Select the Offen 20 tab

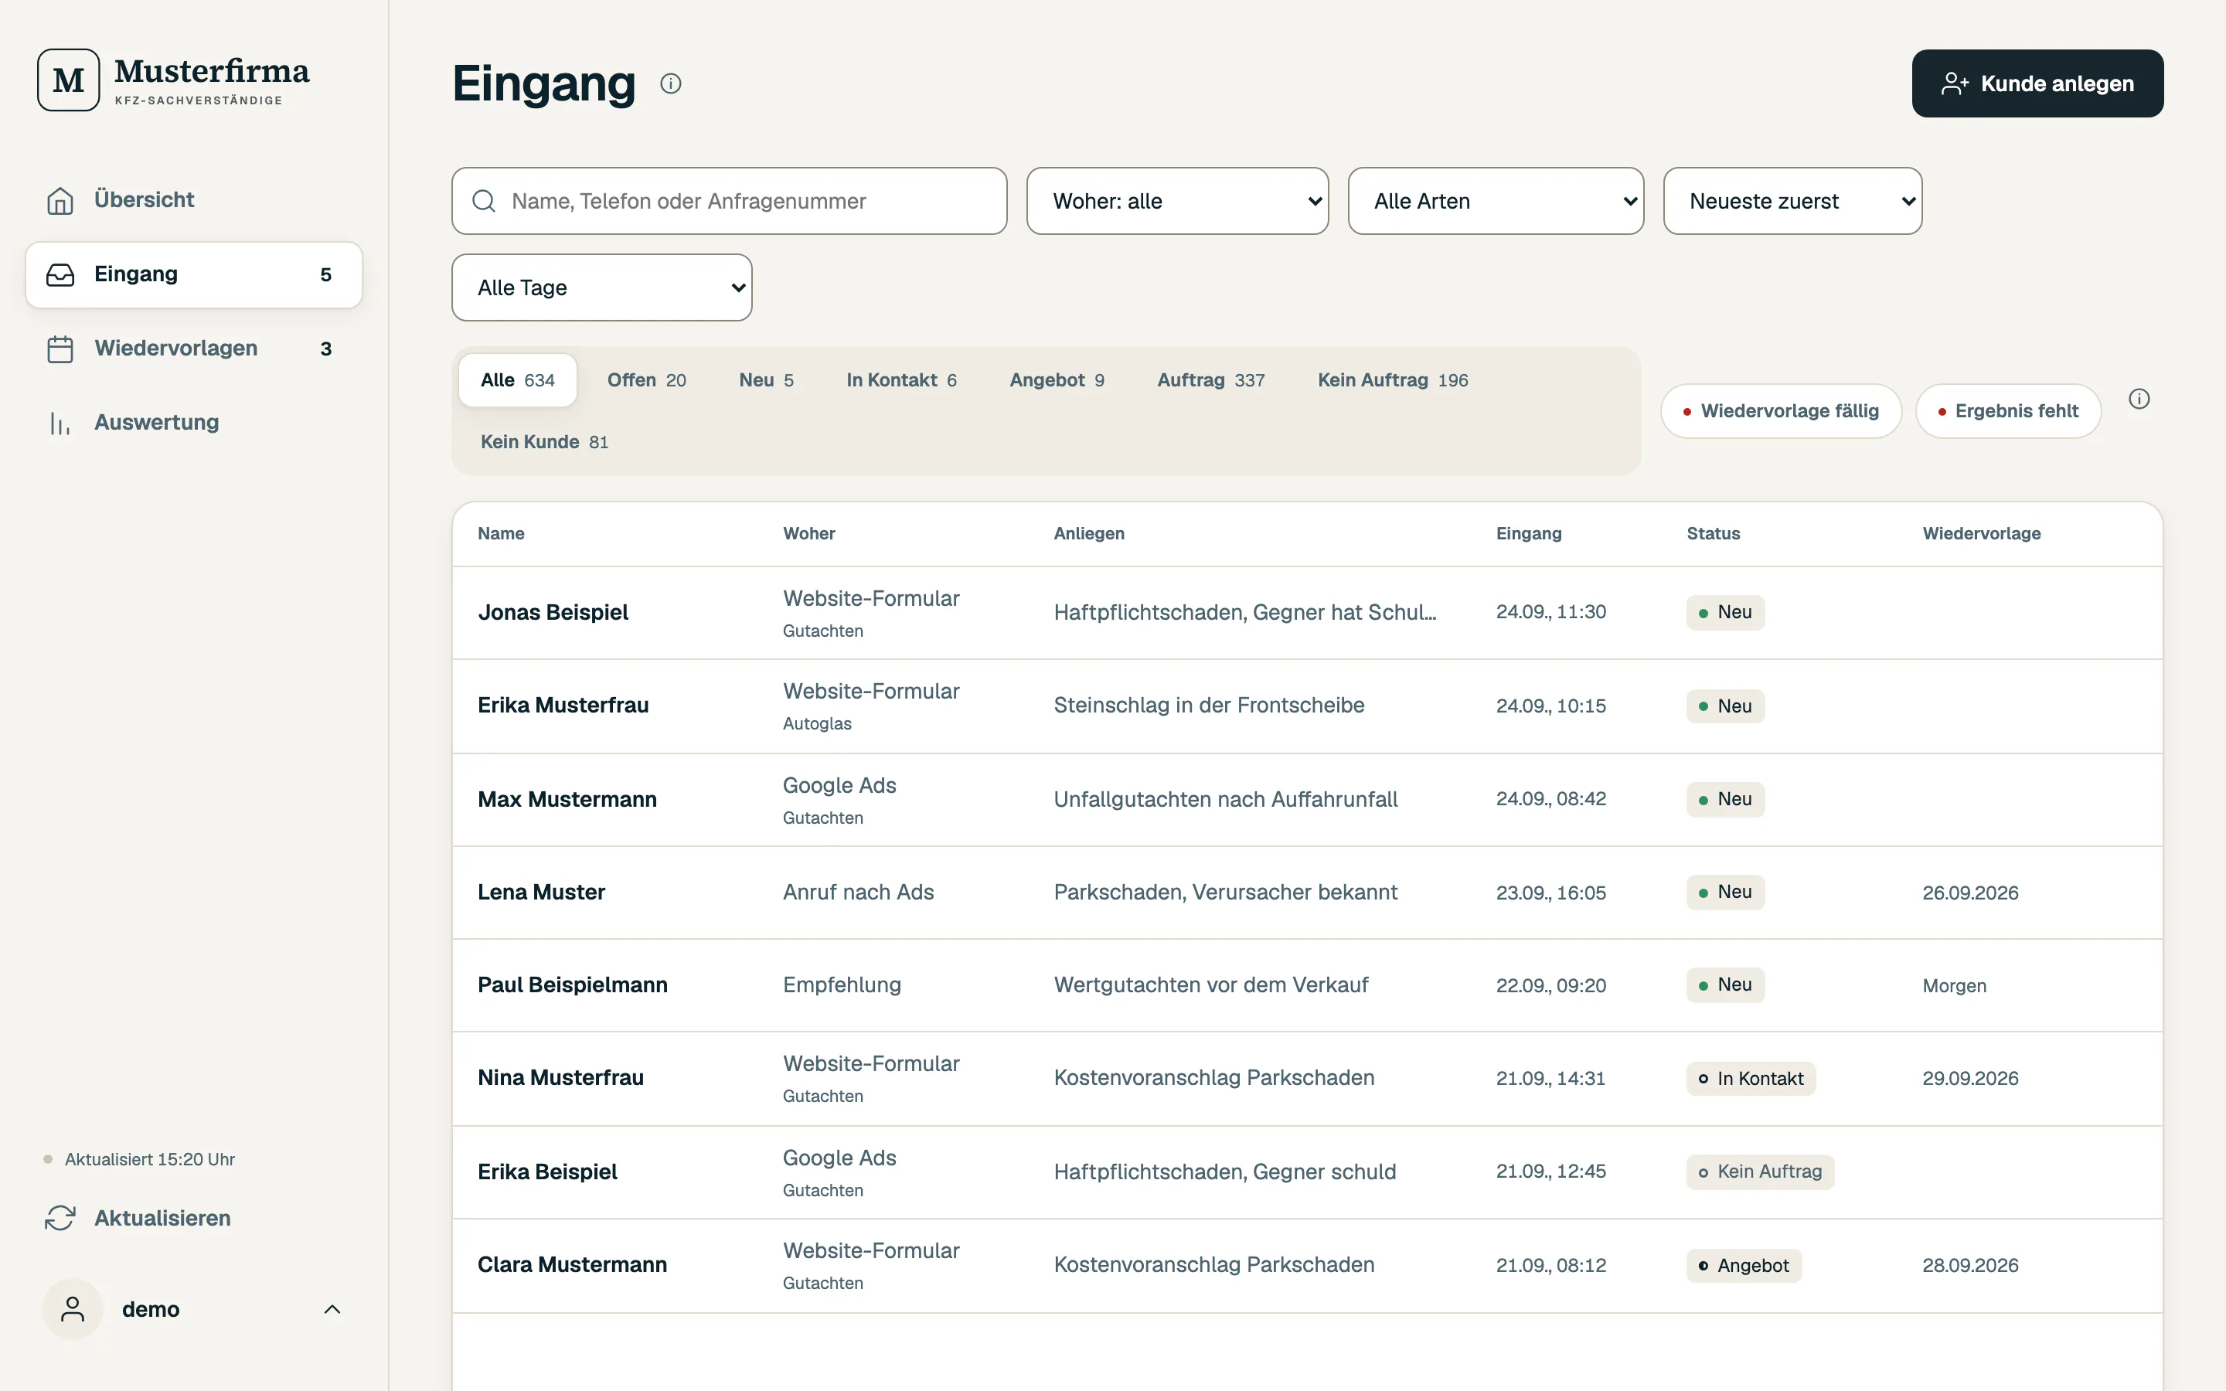tap(647, 380)
